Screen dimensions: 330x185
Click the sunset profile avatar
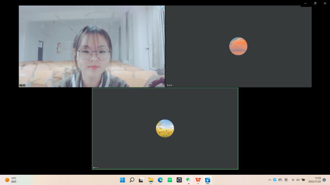click(x=238, y=46)
